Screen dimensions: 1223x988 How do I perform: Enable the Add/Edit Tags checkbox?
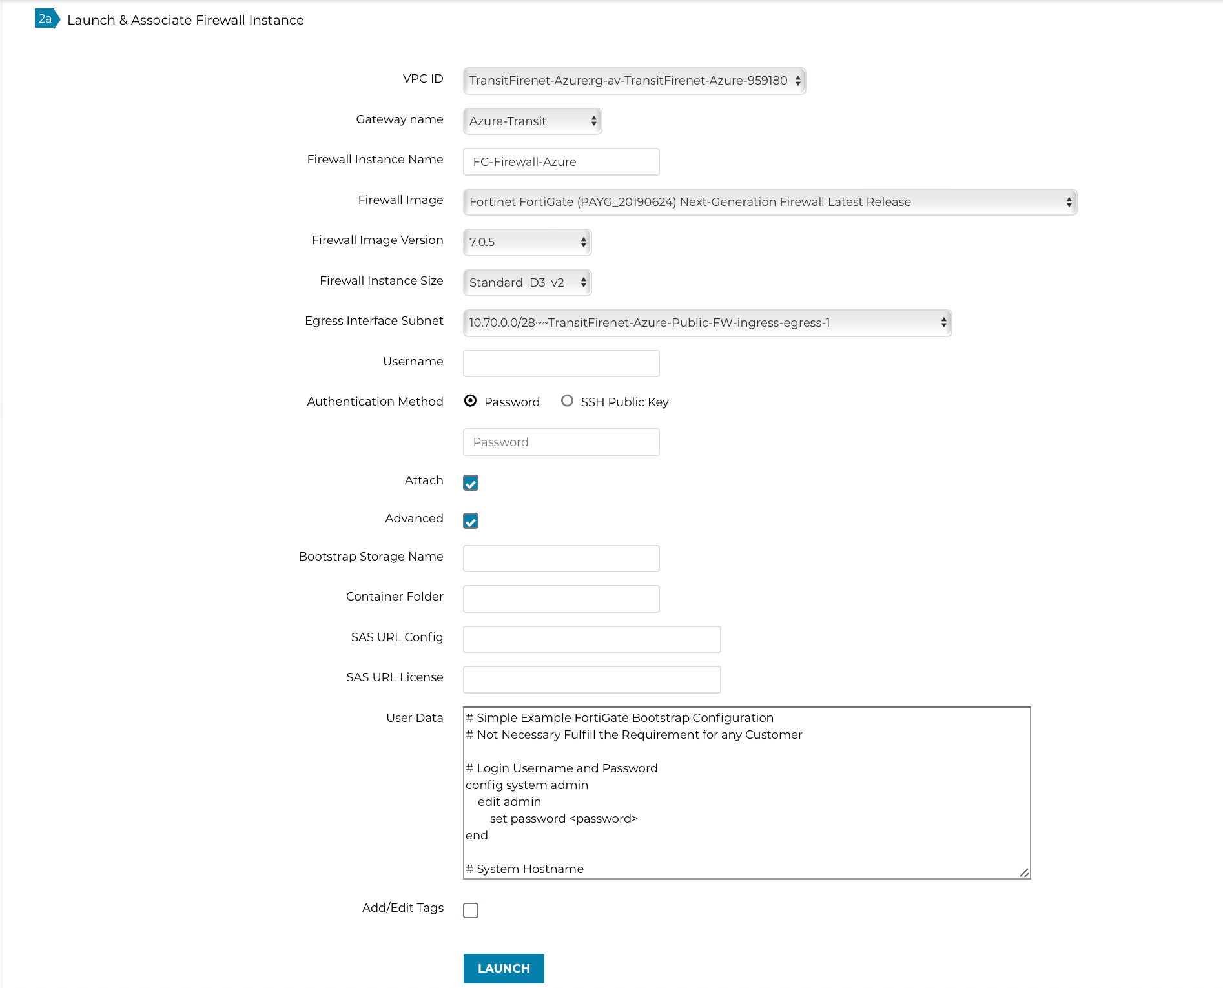click(471, 910)
